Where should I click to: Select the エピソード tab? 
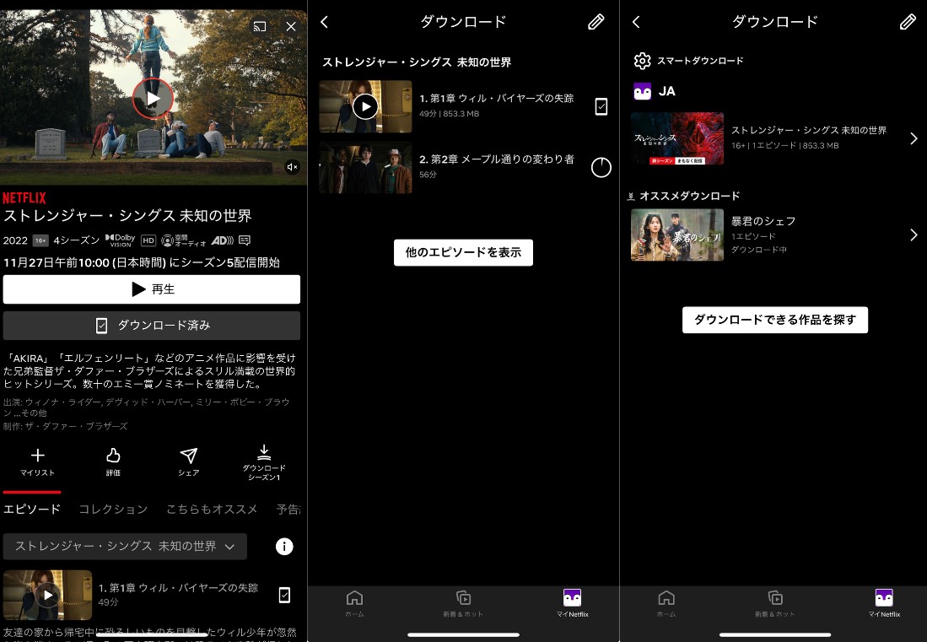pos(31,509)
